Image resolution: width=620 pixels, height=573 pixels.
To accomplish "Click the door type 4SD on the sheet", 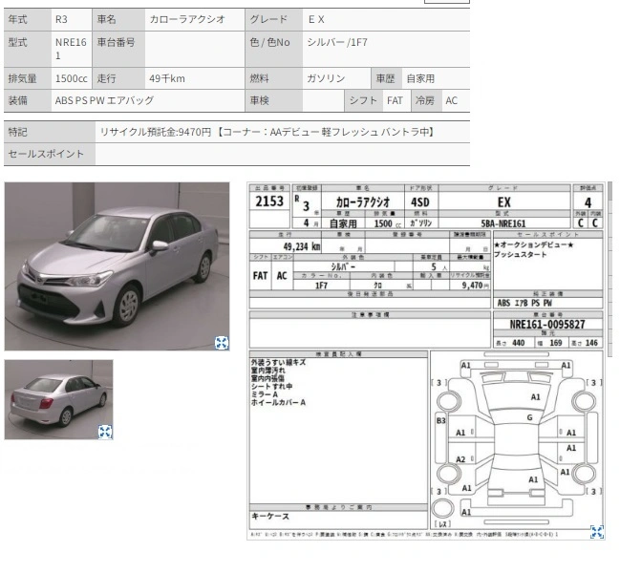I will (420, 202).
